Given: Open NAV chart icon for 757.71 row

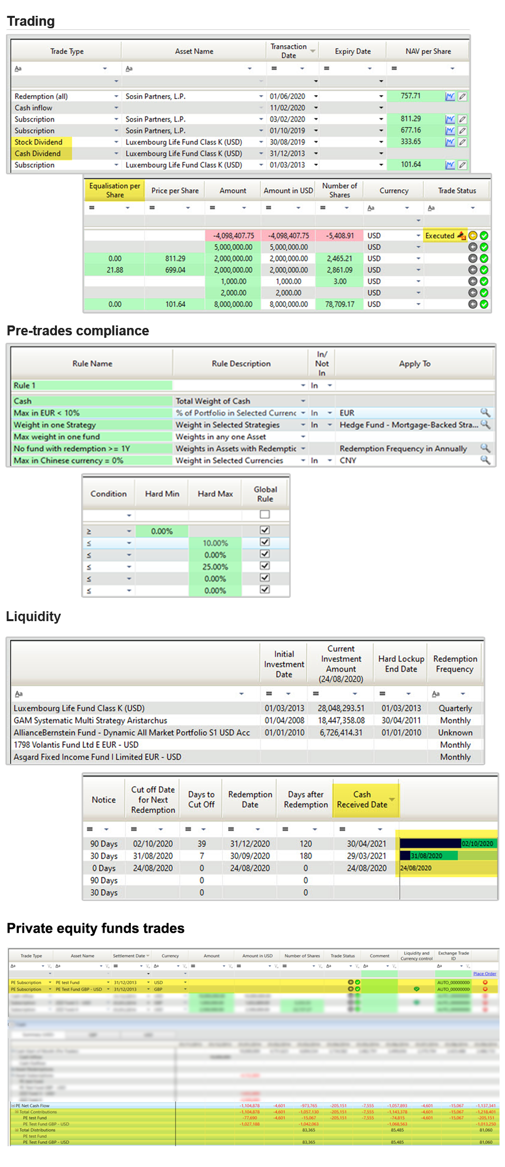Looking at the screenshot, I should (x=450, y=97).
